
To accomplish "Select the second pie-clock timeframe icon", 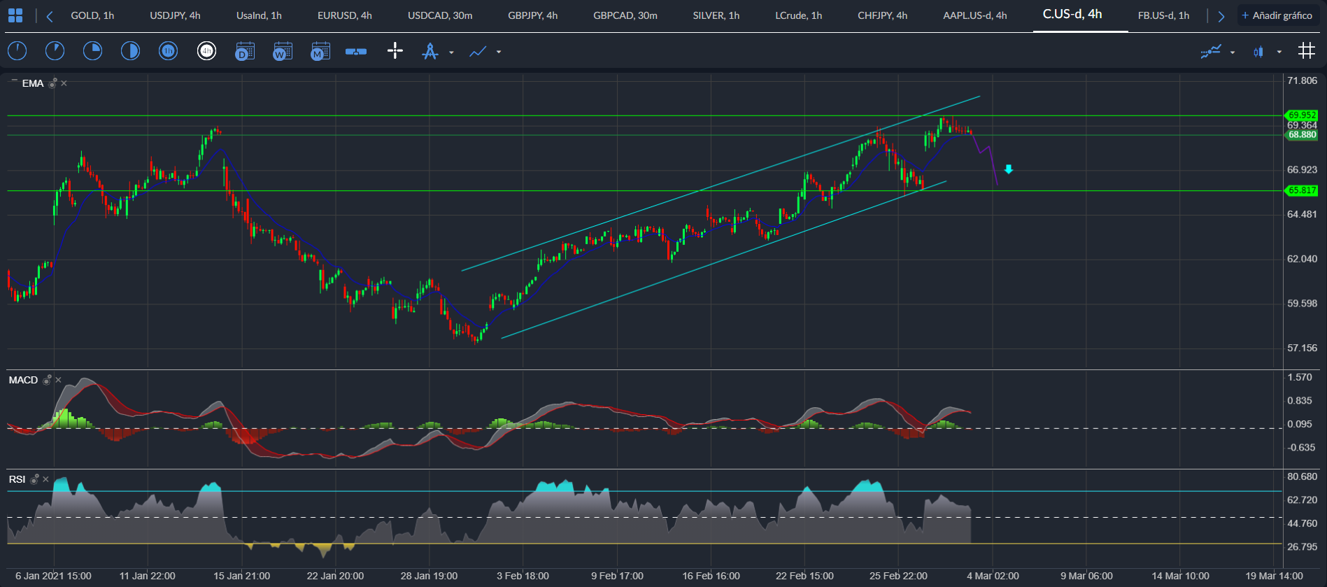I will [55, 50].
